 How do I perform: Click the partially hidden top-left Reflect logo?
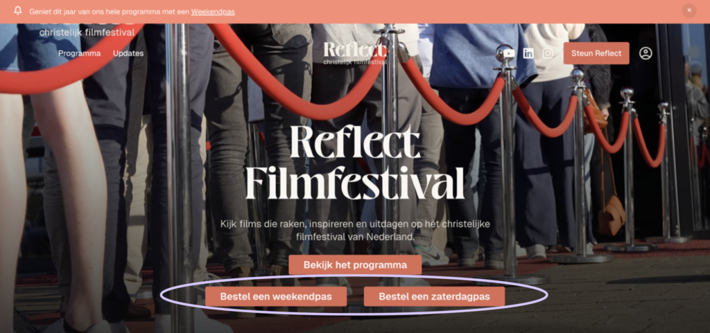87,29
